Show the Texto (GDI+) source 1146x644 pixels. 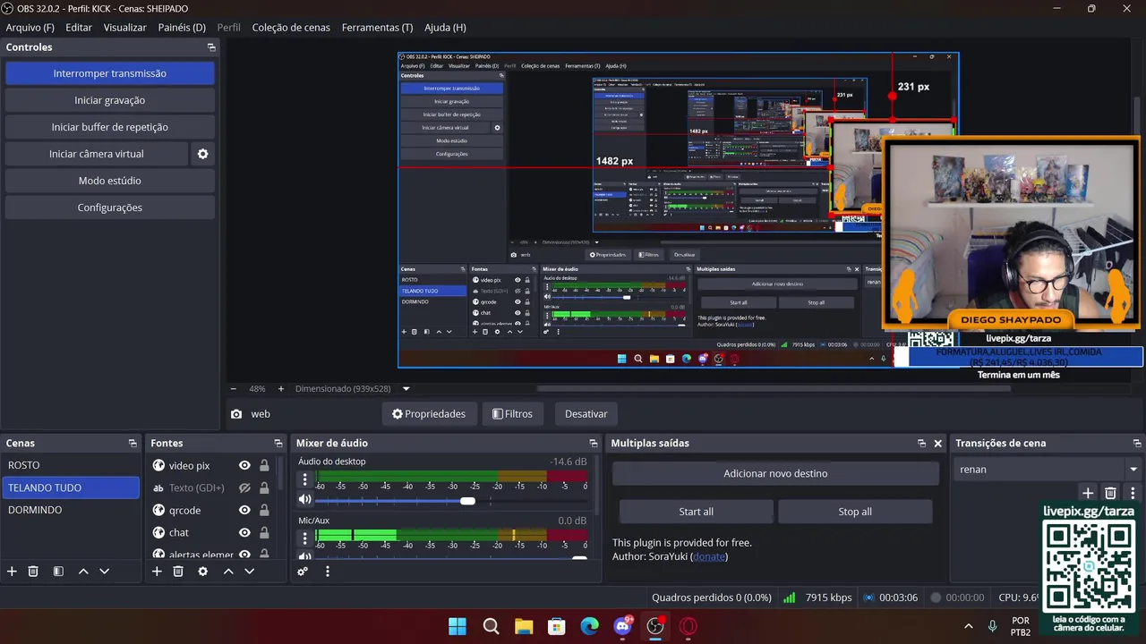coord(244,487)
